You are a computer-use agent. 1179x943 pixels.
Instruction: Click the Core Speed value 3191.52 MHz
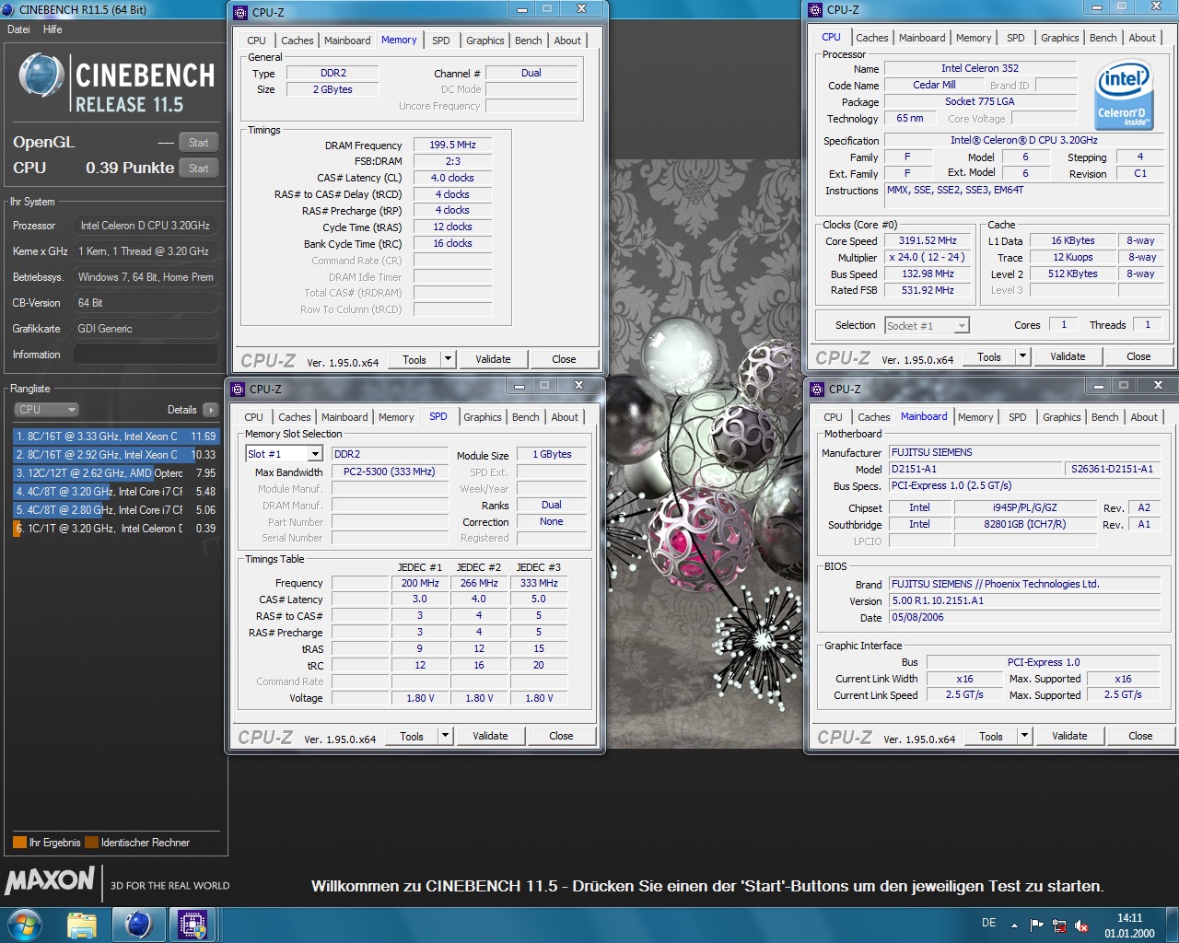928,240
